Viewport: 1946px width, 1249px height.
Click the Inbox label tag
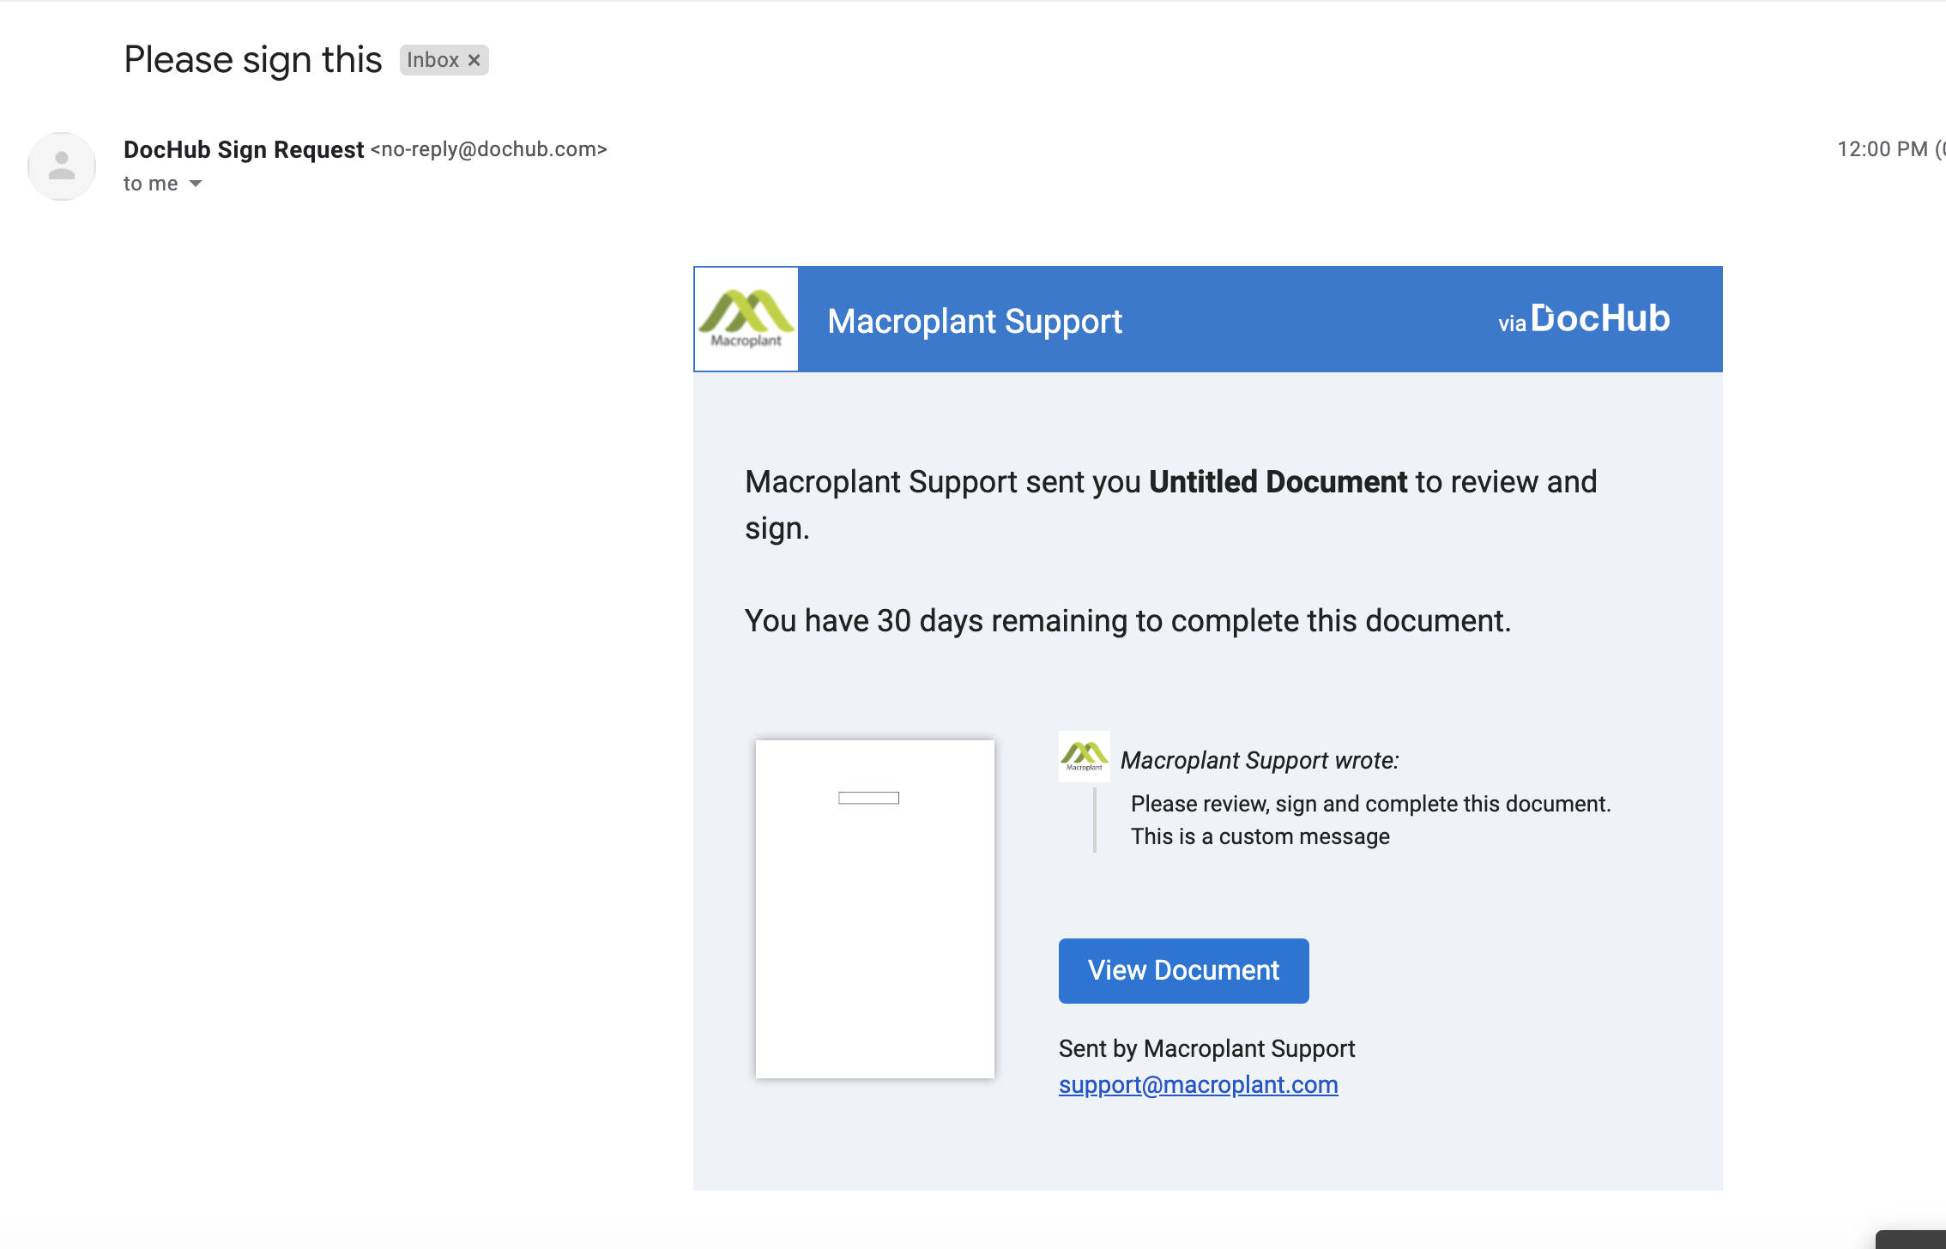point(432,60)
